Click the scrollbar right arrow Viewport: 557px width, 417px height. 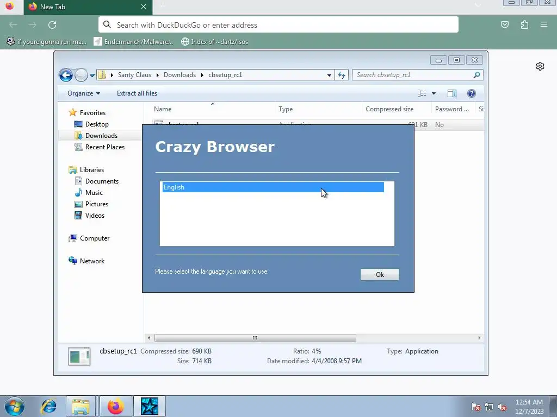coord(479,338)
